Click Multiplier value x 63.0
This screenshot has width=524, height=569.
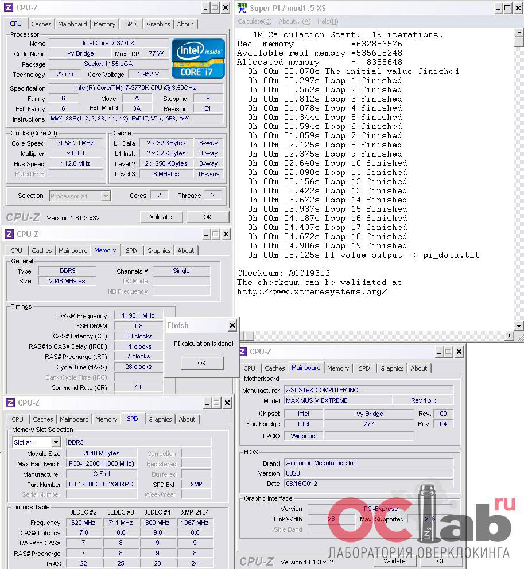[76, 154]
